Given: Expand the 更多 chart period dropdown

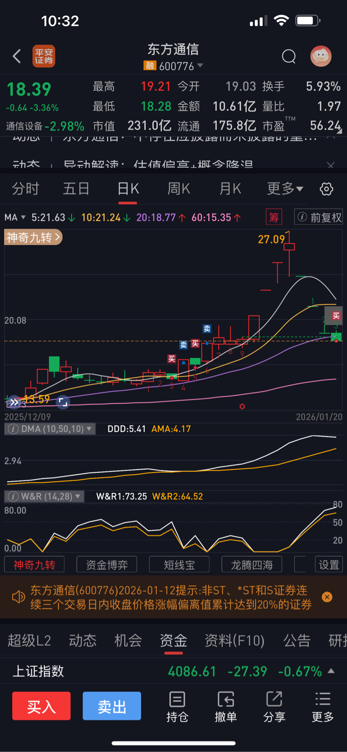Looking at the screenshot, I should tap(285, 189).
